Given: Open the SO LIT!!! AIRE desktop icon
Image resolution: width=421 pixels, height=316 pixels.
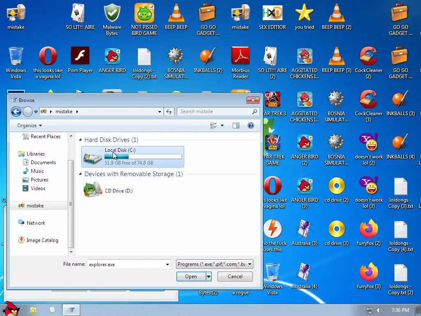Looking at the screenshot, I should (x=80, y=16).
